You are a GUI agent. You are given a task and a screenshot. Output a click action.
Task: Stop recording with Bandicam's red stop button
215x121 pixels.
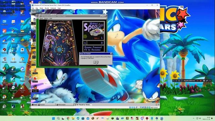click(x=201, y=81)
